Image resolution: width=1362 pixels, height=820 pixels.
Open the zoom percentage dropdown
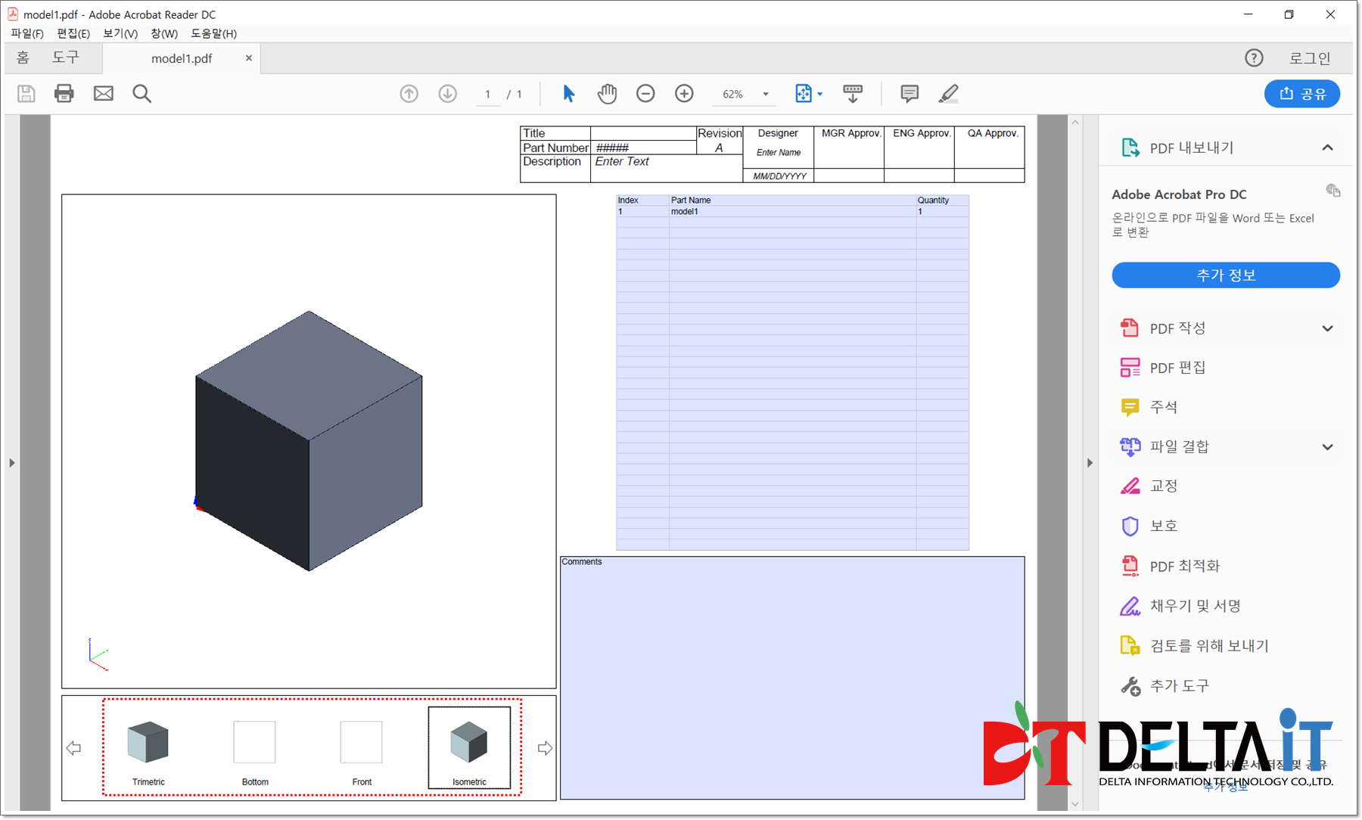(x=765, y=94)
